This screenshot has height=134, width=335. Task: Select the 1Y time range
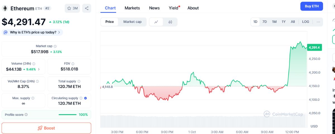[283, 22]
